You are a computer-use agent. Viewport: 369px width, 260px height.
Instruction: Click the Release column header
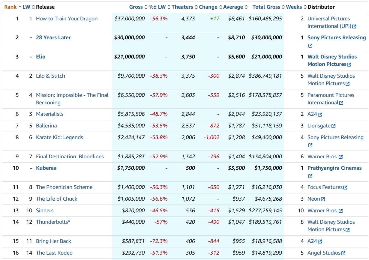coord(45,7)
